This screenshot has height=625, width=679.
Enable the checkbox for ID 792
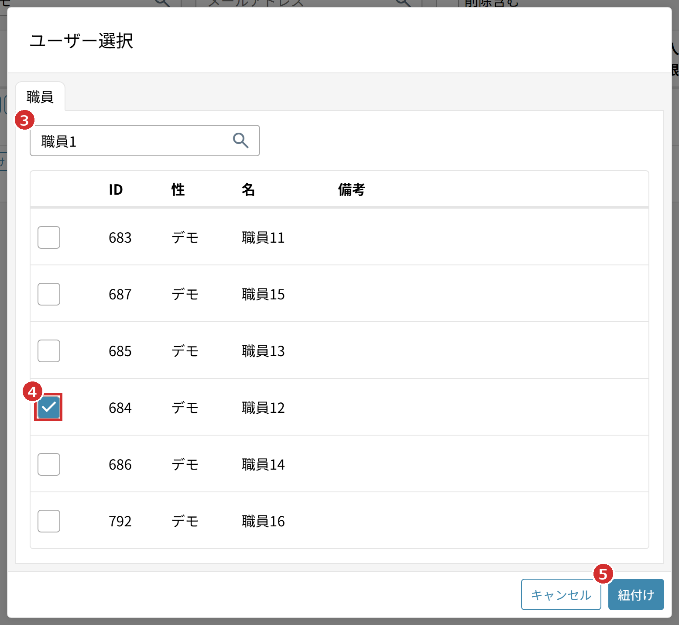[x=49, y=521]
